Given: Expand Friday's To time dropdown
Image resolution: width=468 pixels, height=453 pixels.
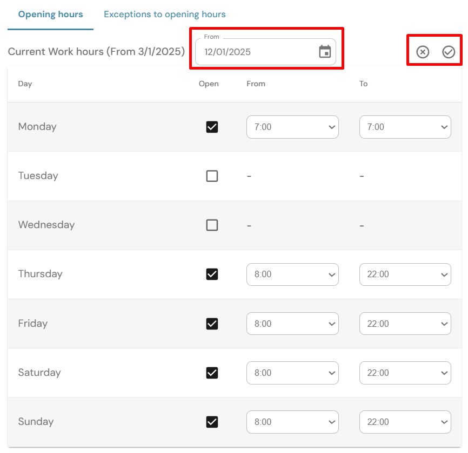Looking at the screenshot, I should coord(405,324).
